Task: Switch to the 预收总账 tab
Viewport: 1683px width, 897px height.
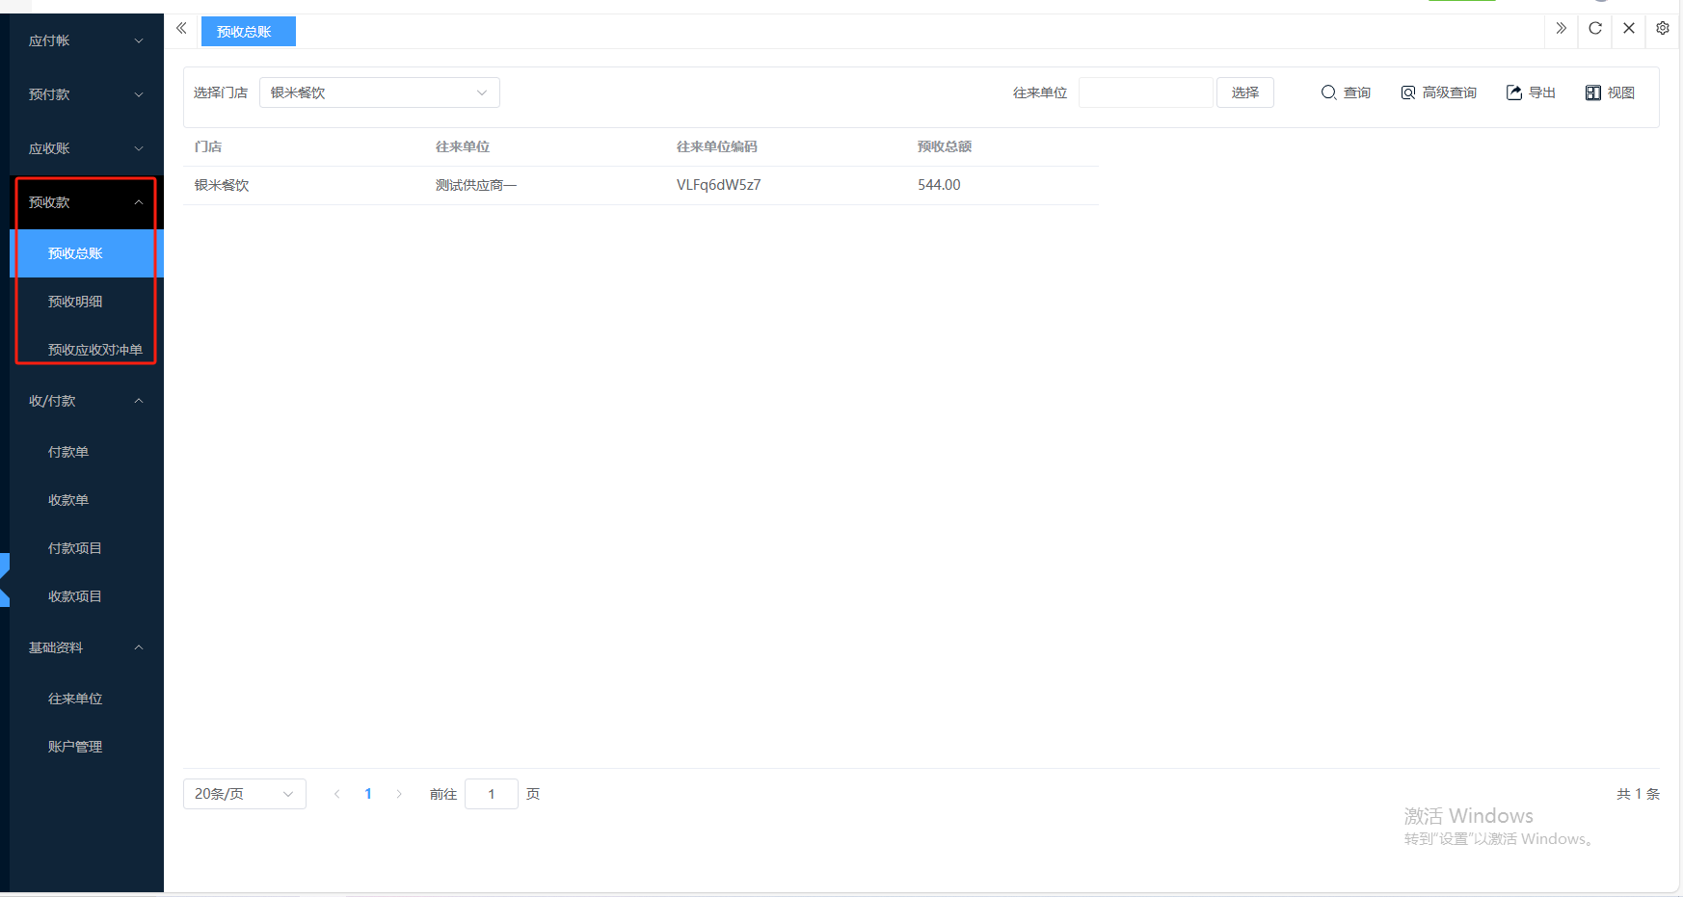Action: point(248,32)
